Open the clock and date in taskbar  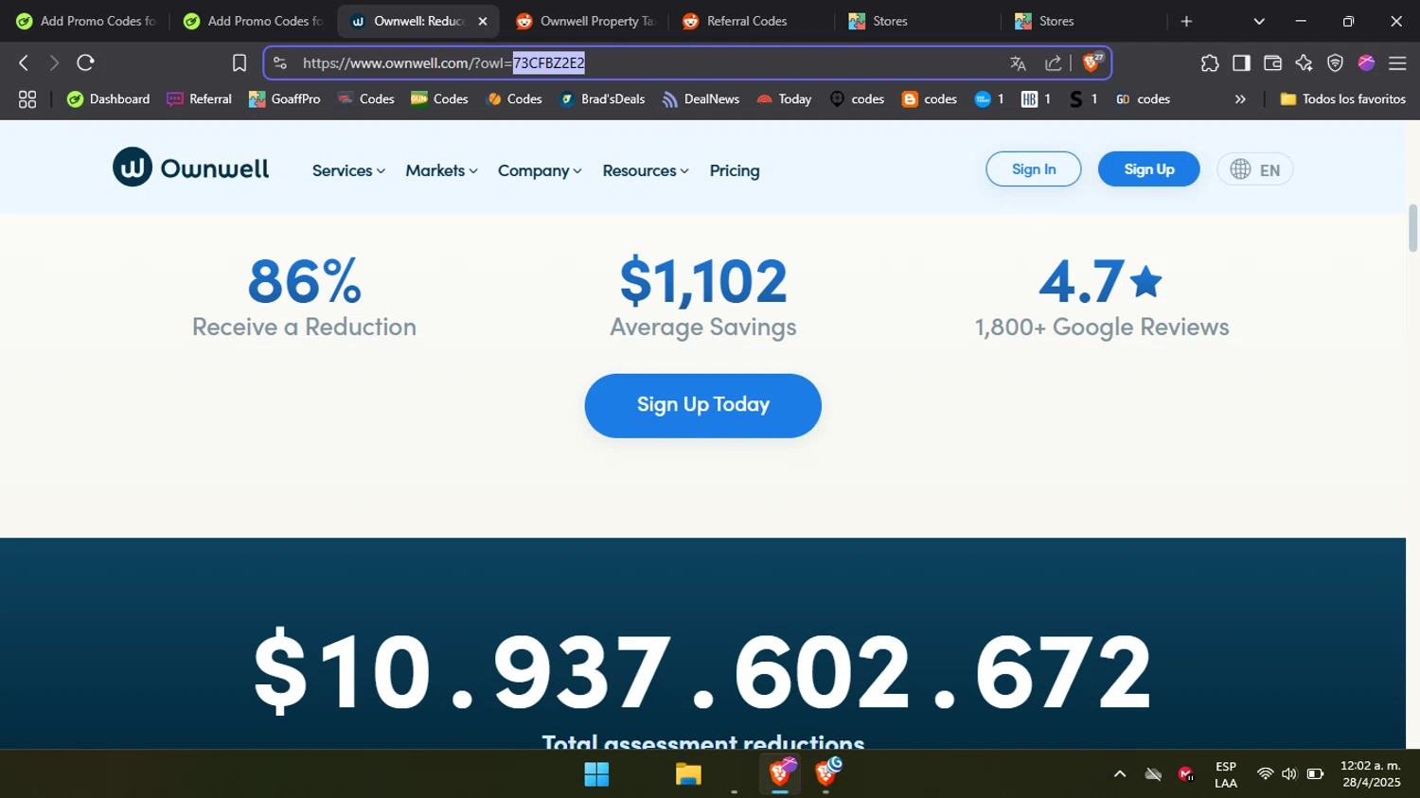pyautogui.click(x=1370, y=773)
